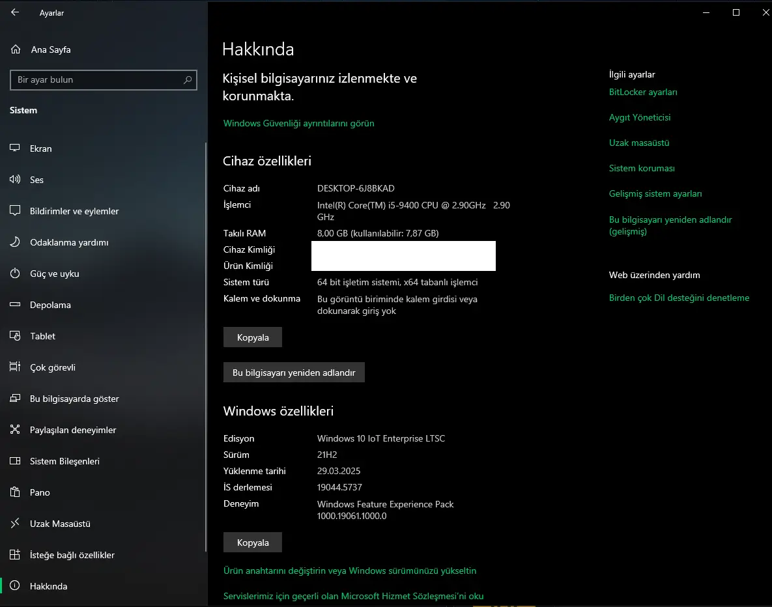Copy device specs with first Kopyala button
The width and height of the screenshot is (772, 607).
[x=253, y=337]
